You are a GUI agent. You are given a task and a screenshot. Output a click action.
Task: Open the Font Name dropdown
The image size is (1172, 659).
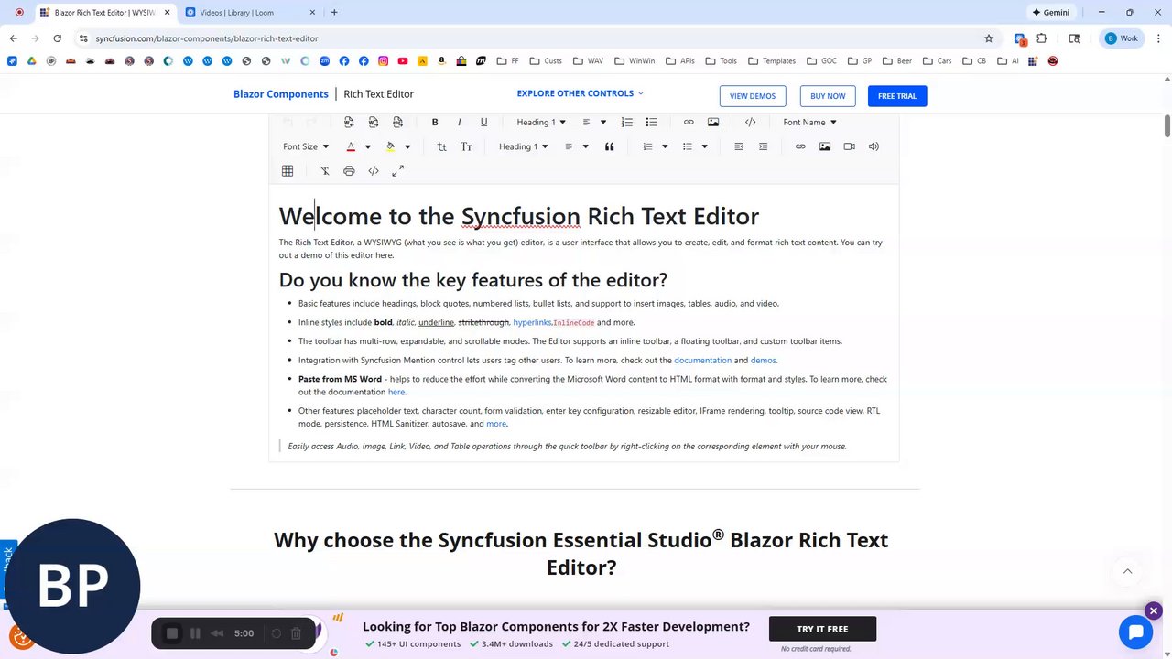[809, 122]
